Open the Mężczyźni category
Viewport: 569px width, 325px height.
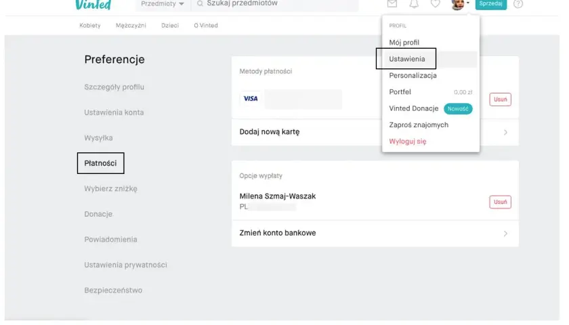131,26
